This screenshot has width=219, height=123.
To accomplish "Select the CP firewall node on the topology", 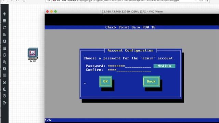I will (33, 54).
